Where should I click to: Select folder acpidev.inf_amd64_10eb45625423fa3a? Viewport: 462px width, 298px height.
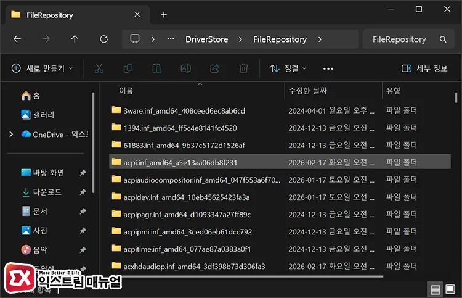click(x=280, y=197)
